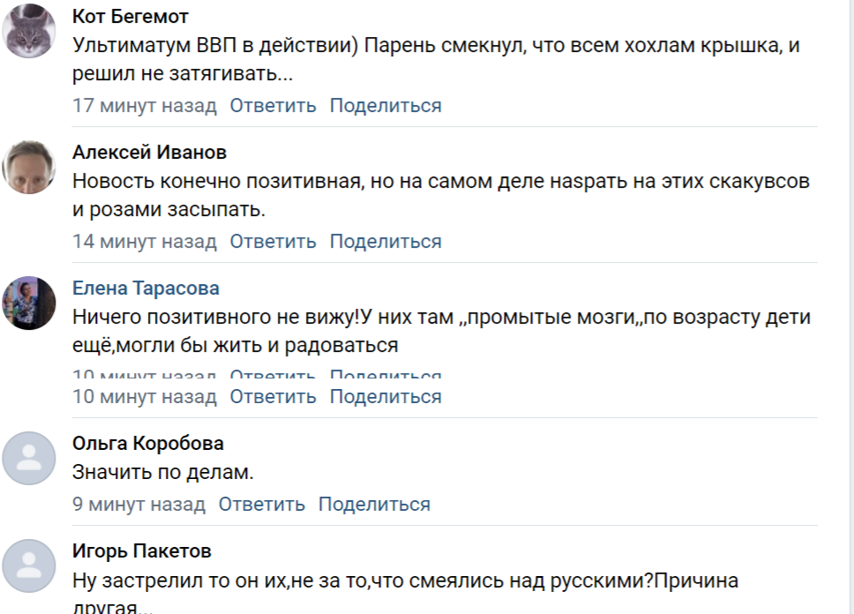Share Кот Бегемот's comment via Поделиться
The width and height of the screenshot is (854, 614).
click(x=386, y=106)
